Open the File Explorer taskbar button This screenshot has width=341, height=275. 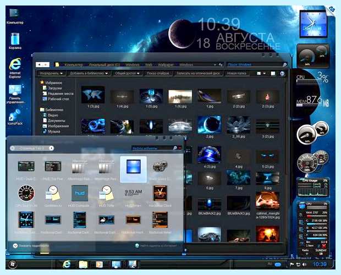83,265
